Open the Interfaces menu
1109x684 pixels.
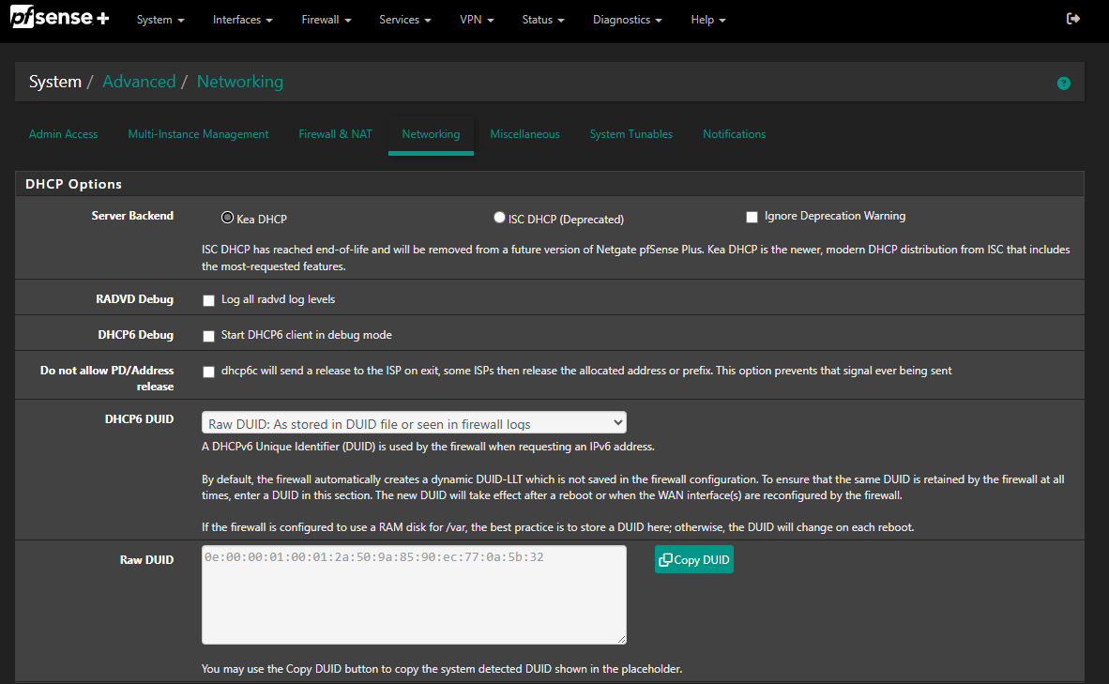coord(243,20)
